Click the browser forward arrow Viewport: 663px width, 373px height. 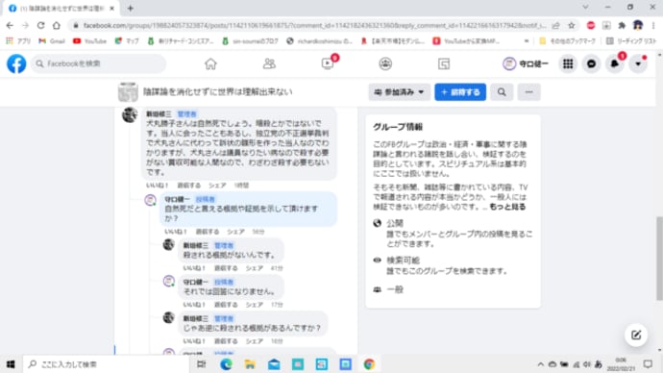click(x=25, y=25)
